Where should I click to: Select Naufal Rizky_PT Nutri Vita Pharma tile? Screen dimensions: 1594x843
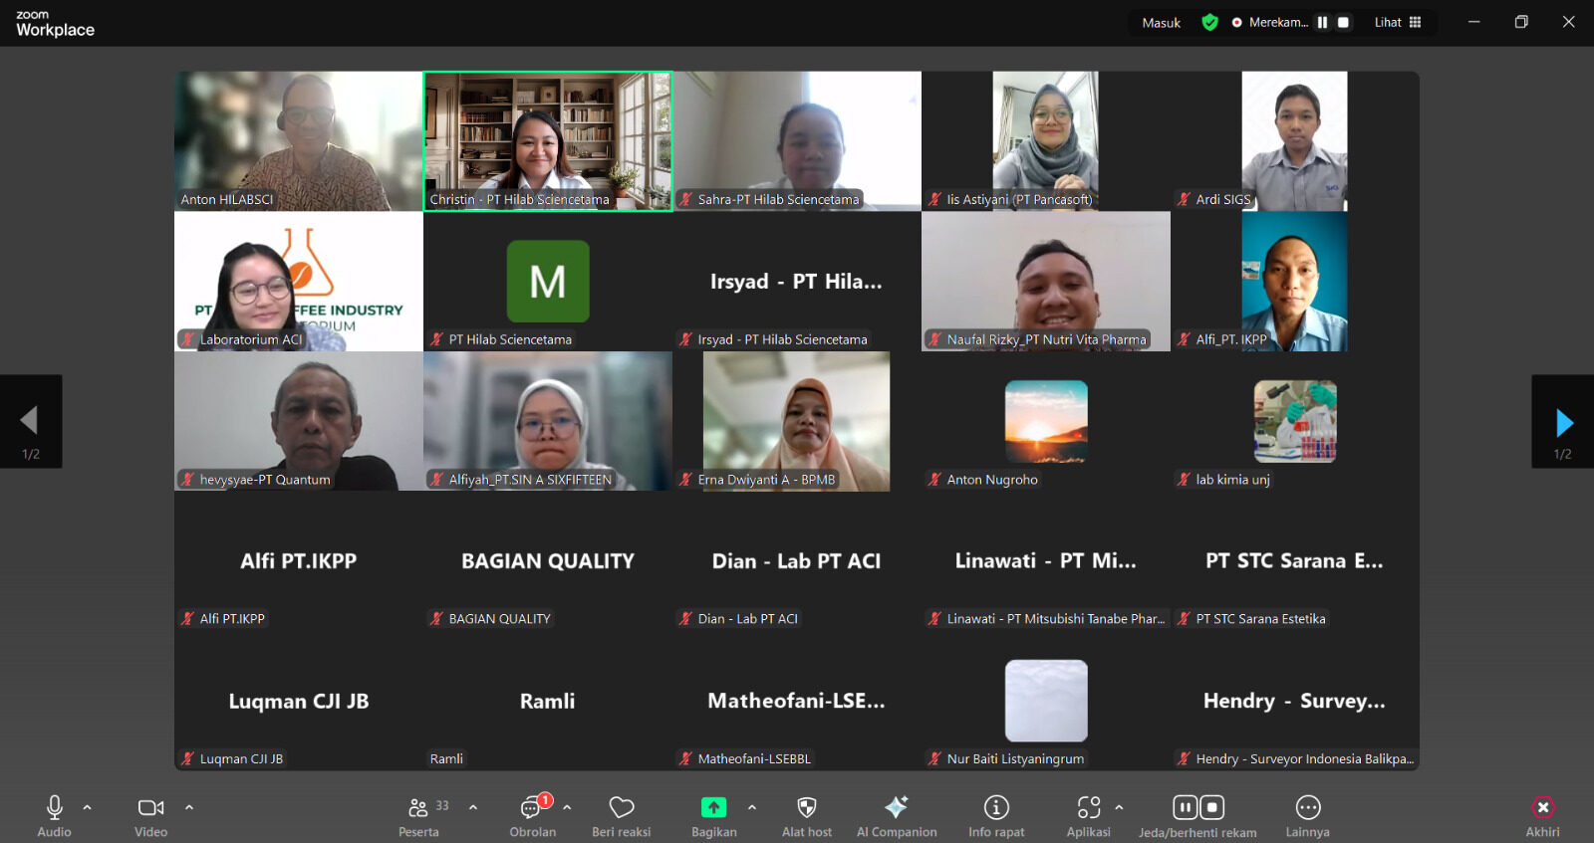(x=1046, y=281)
